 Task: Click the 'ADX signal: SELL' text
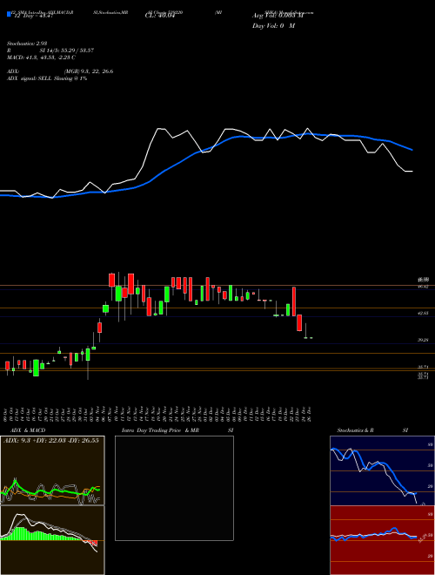30,78
